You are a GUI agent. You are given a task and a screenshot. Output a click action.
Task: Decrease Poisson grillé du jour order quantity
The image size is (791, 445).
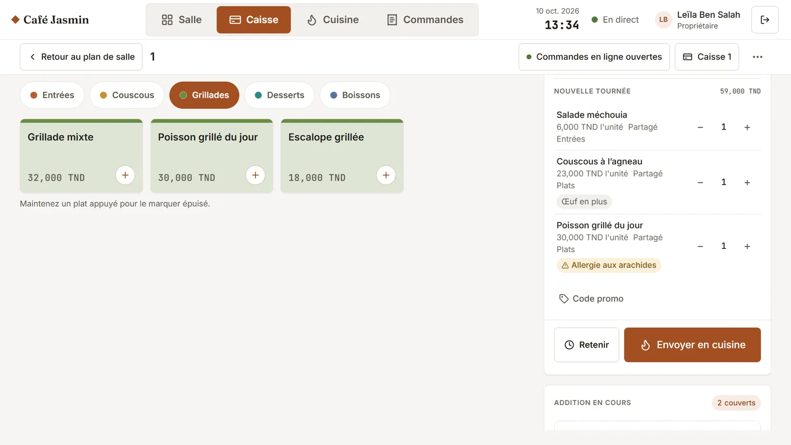pyautogui.click(x=700, y=246)
